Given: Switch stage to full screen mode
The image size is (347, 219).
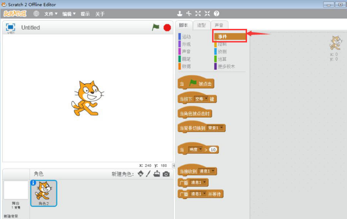Looking at the screenshot, I should 10,27.
